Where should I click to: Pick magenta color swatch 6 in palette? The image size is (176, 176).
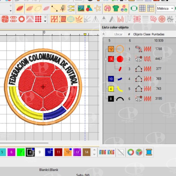(11, 152)
